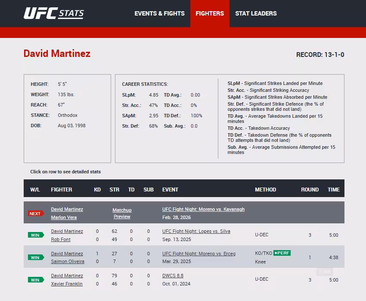Select the Fighters navigation tab
This screenshot has height=301, width=366.
click(x=210, y=13)
